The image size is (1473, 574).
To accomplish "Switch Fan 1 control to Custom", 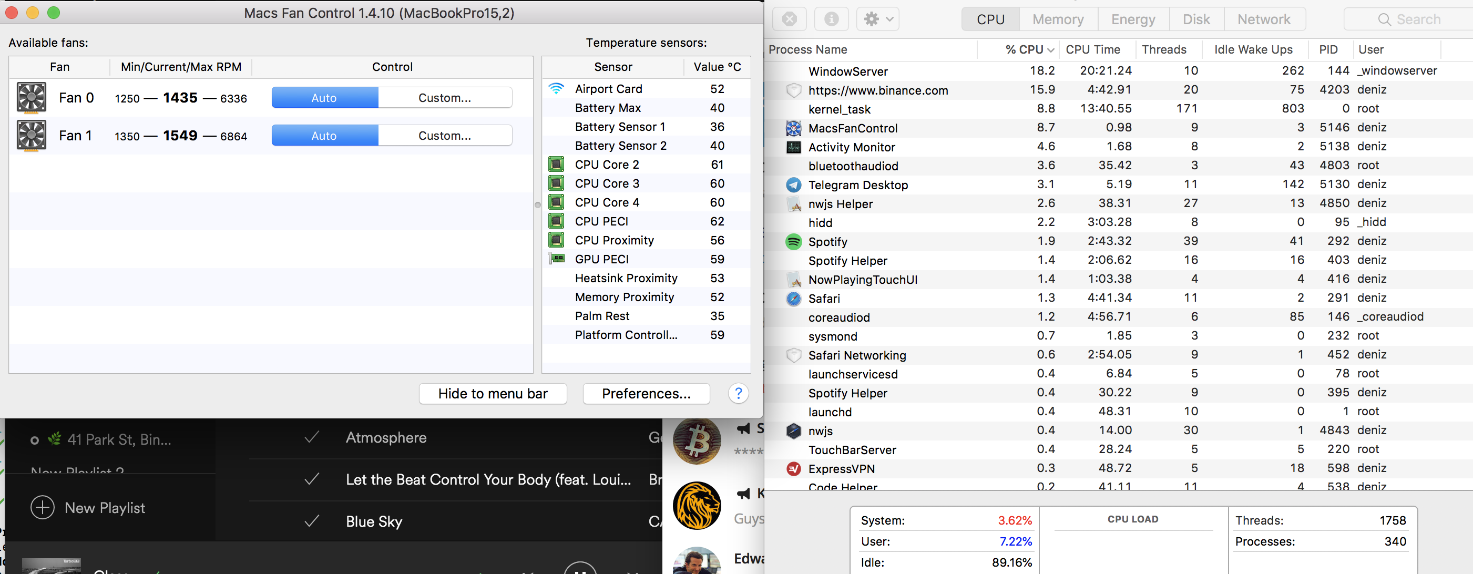I will [444, 136].
